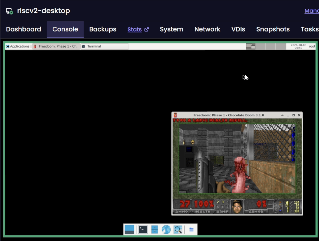Launch the Terminal emulator from the dock

(143, 230)
